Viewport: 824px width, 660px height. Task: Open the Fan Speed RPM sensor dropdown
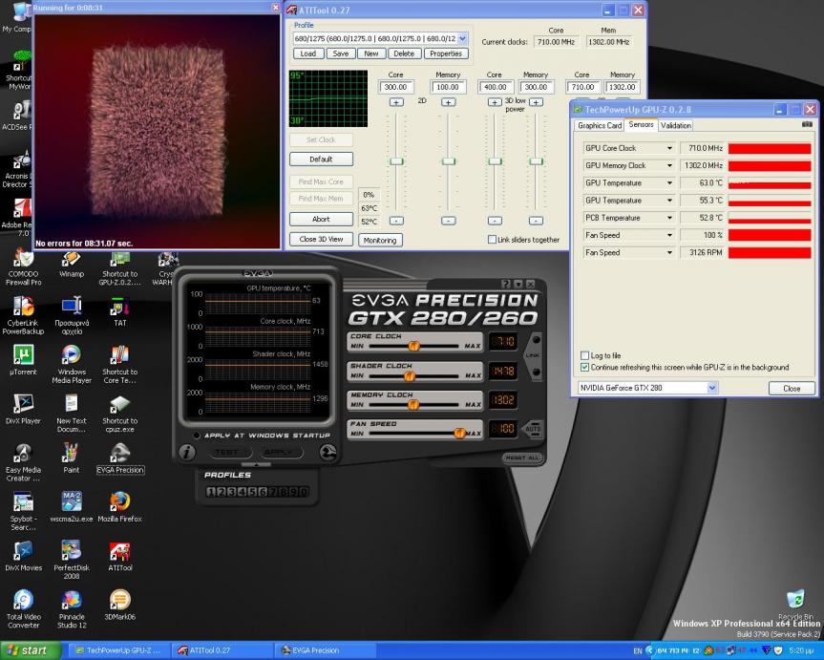point(669,252)
